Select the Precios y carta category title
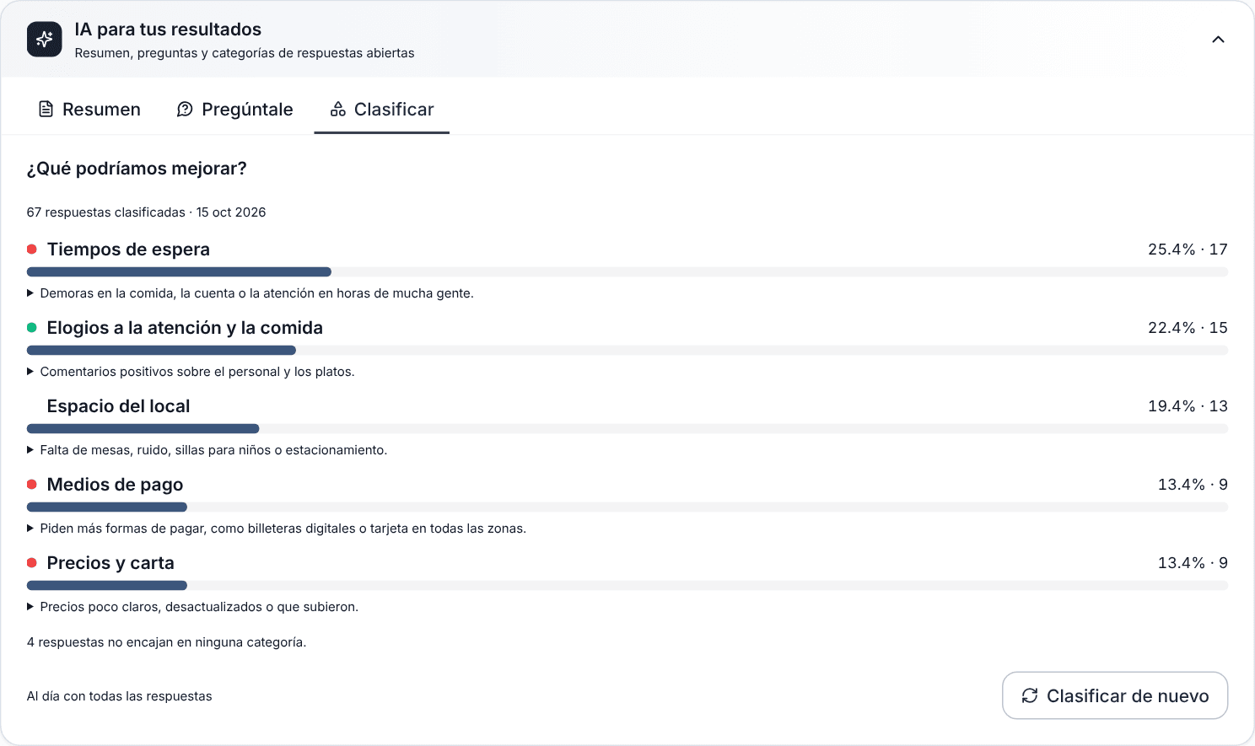Viewport: 1255px width, 746px height. click(110, 563)
